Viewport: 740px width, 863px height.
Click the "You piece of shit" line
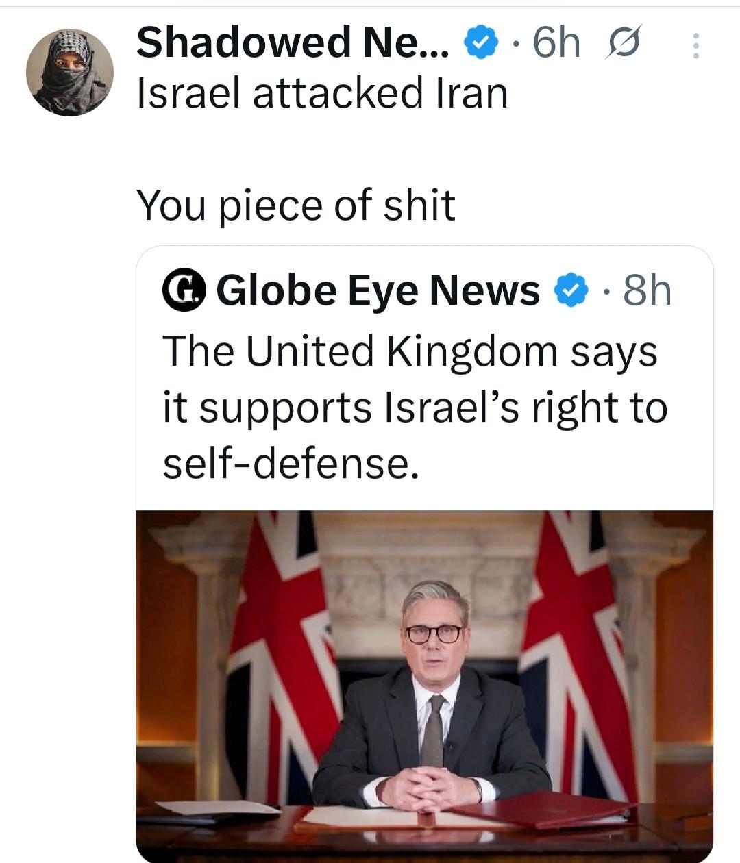click(295, 205)
